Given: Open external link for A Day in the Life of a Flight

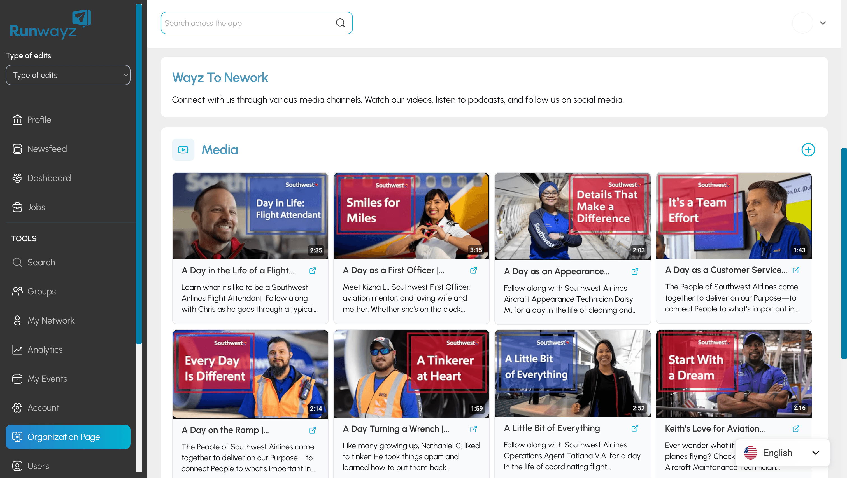Looking at the screenshot, I should [313, 271].
